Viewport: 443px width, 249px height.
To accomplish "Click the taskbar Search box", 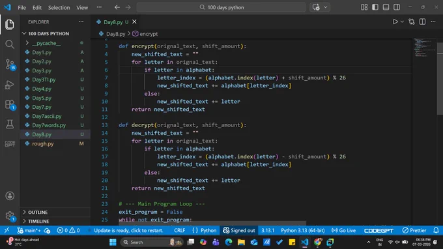I will coord(152,242).
